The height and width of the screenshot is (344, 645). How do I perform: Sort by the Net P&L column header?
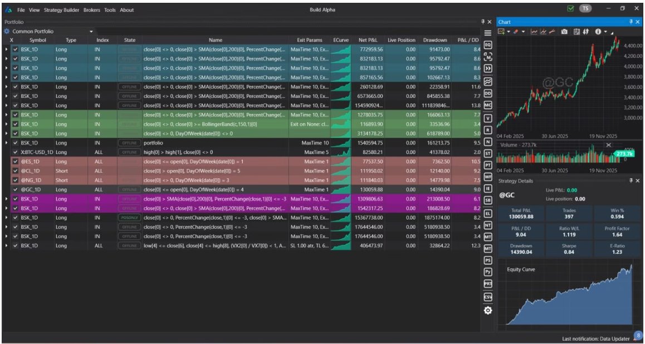pos(368,40)
